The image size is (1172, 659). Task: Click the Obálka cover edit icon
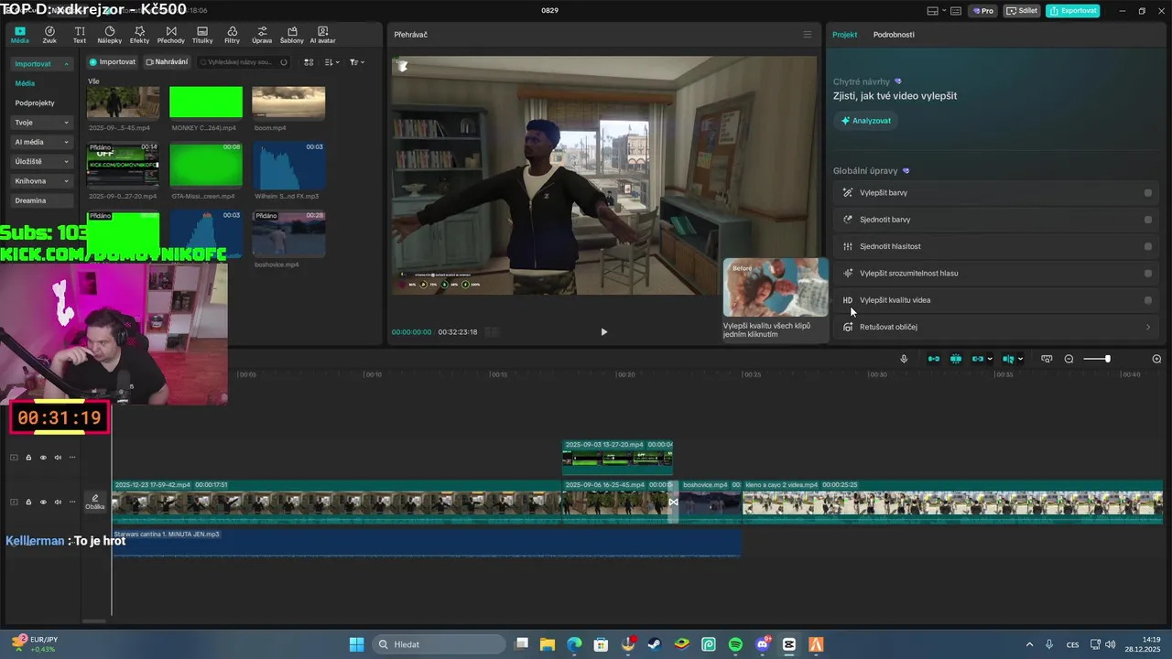pyautogui.click(x=95, y=502)
